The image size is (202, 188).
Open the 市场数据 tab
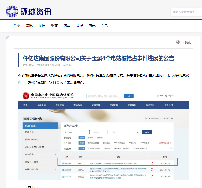pyautogui.click(x=78, y=105)
